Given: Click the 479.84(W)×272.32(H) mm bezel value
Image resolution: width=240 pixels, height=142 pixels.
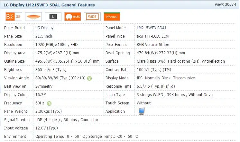Looking at the screenshot, I should (x=161, y=53).
